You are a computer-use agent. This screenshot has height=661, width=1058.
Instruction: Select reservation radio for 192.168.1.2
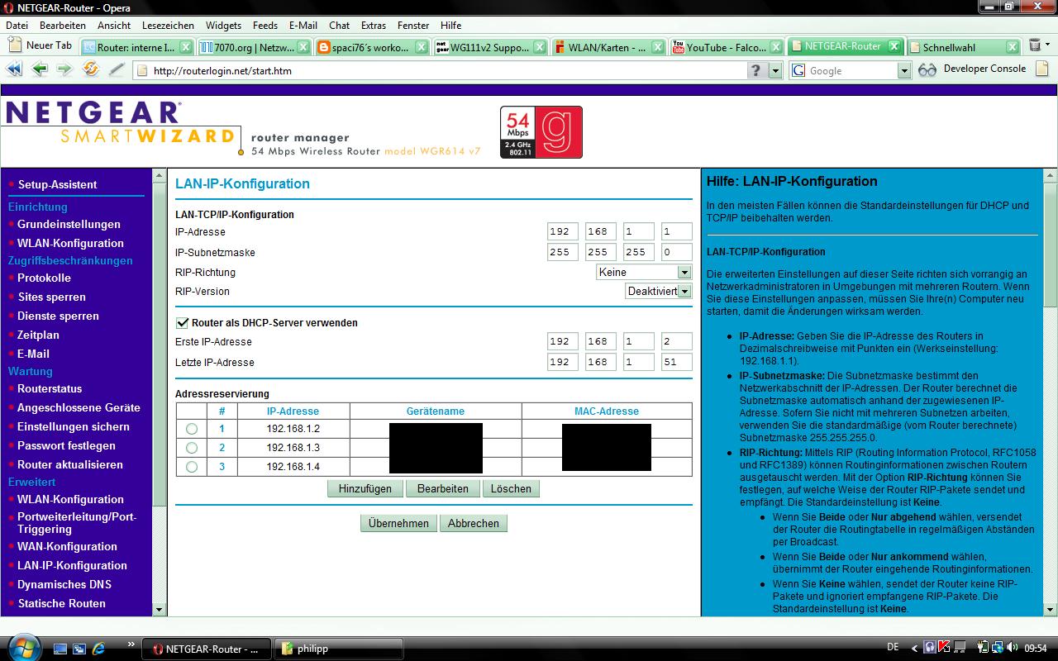tap(192, 429)
